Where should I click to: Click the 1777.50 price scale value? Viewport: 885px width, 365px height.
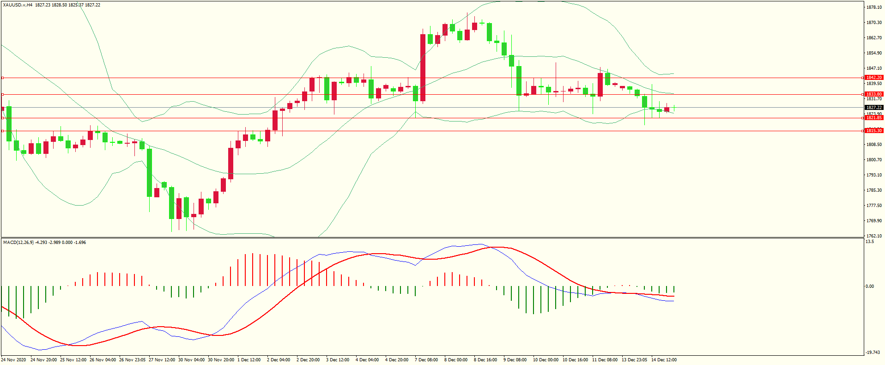(x=874, y=206)
